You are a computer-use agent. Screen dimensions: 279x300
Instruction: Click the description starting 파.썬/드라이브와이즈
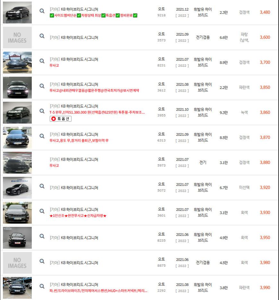(x=99, y=291)
